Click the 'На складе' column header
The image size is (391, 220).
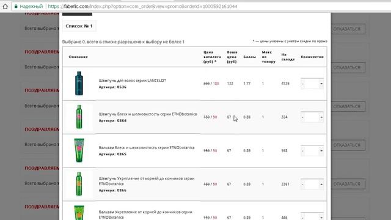click(x=288, y=57)
